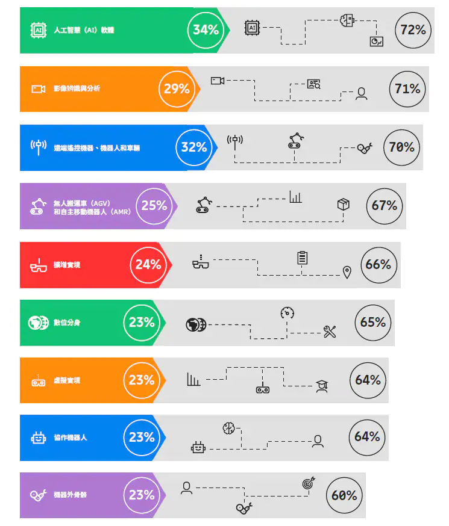The height and width of the screenshot is (526, 449).
Task: Click the crossed wrench tools icon
Action: point(330,332)
